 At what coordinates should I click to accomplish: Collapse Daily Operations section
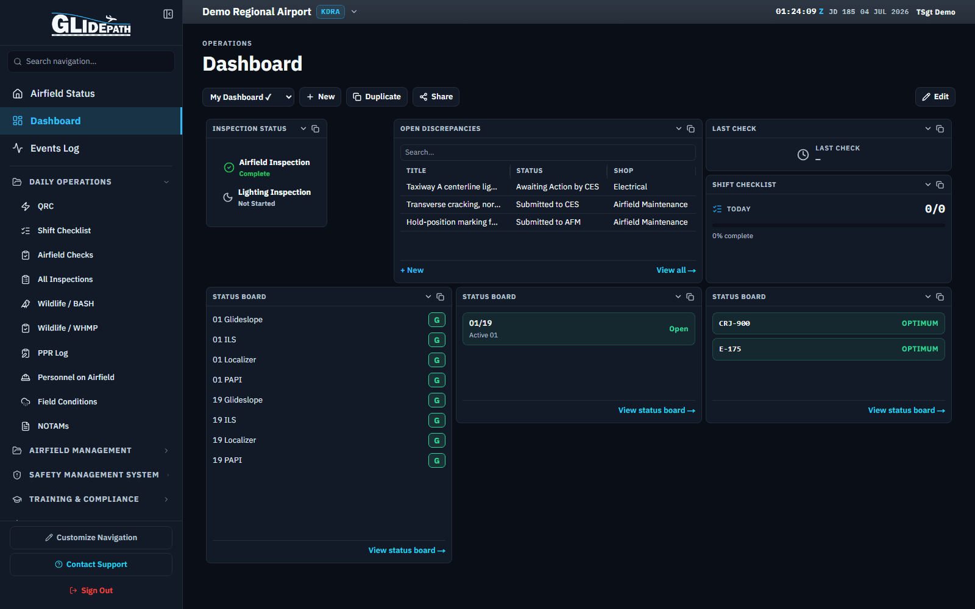tap(91, 181)
